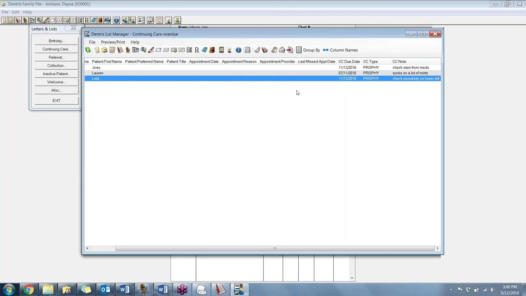
Task: Click the Continuing Care... button
Action: point(56,49)
